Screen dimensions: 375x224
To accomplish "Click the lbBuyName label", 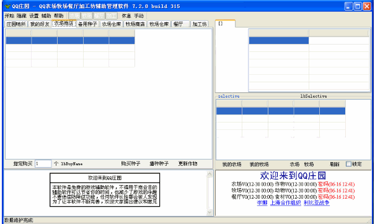I will [71, 164].
